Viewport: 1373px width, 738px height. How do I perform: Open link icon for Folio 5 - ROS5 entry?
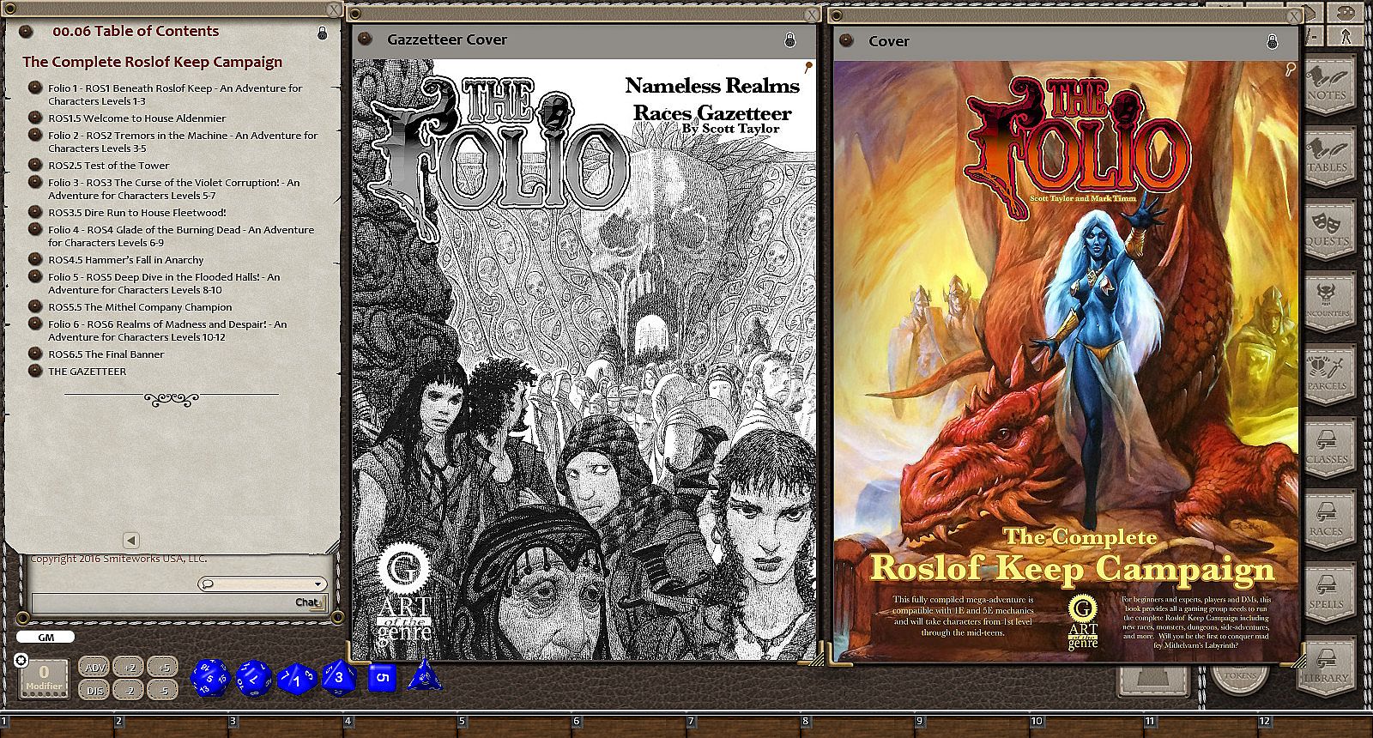35,276
